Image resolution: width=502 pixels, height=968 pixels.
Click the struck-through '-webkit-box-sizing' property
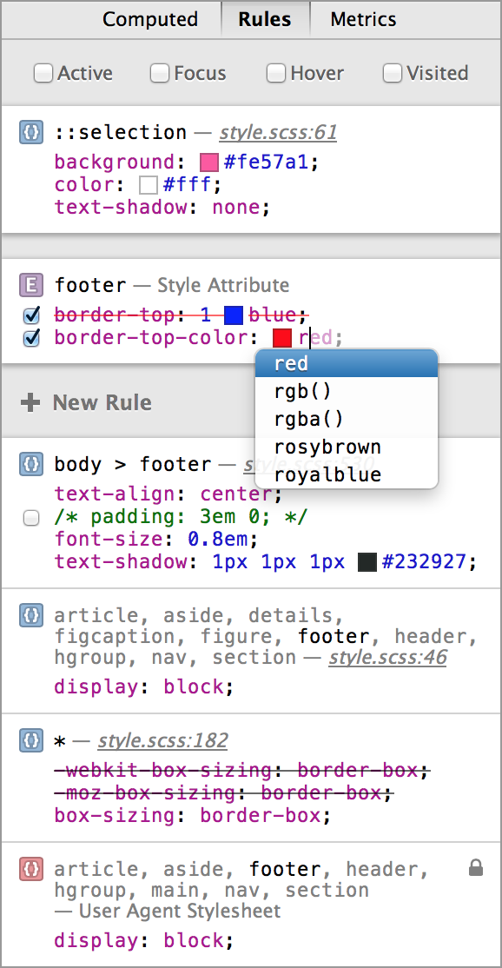click(x=162, y=771)
